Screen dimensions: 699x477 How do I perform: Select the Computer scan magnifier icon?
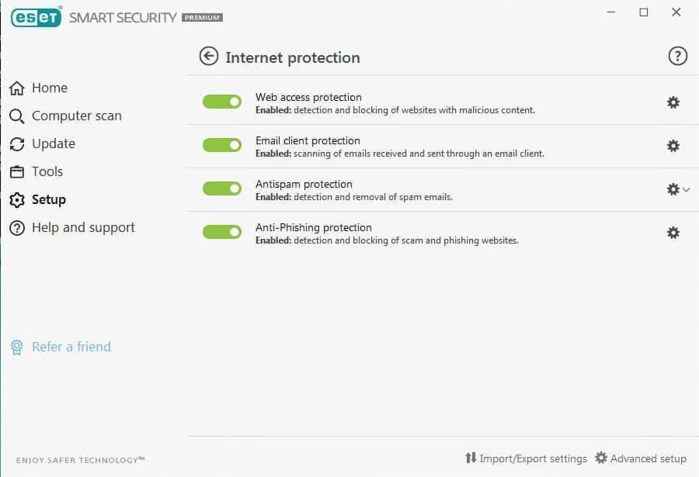point(16,116)
